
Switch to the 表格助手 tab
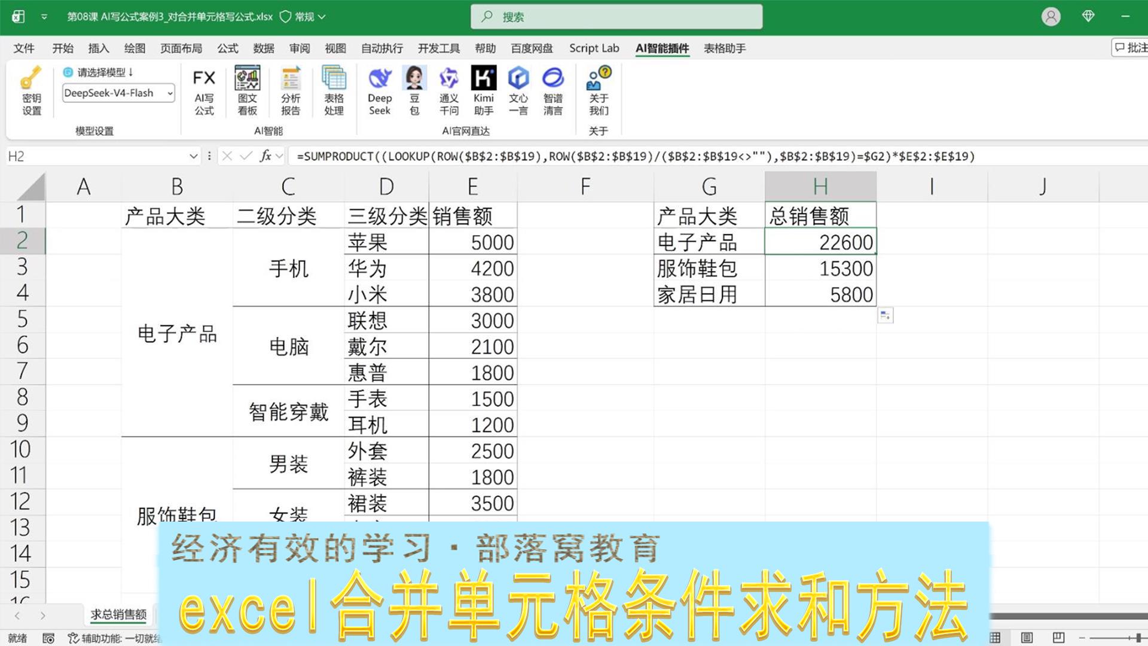coord(725,48)
